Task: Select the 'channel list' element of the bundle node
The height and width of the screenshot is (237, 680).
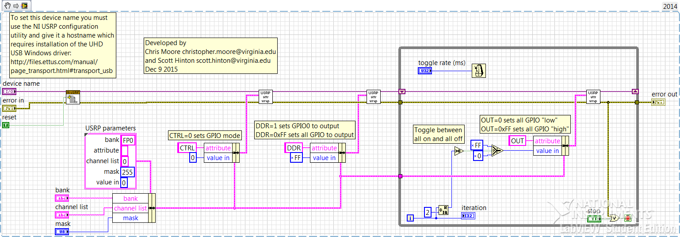Action: tap(130, 208)
